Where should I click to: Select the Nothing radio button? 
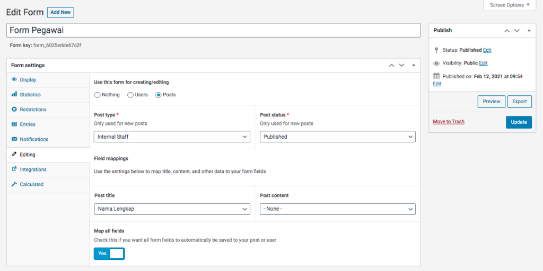tap(97, 95)
